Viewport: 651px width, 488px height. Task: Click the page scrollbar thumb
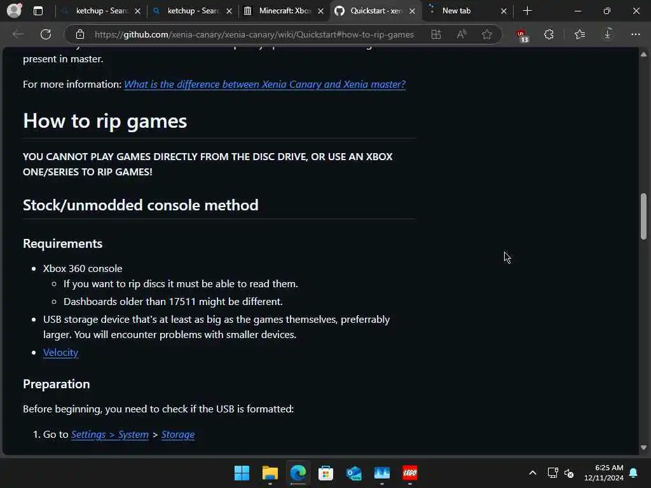643,216
